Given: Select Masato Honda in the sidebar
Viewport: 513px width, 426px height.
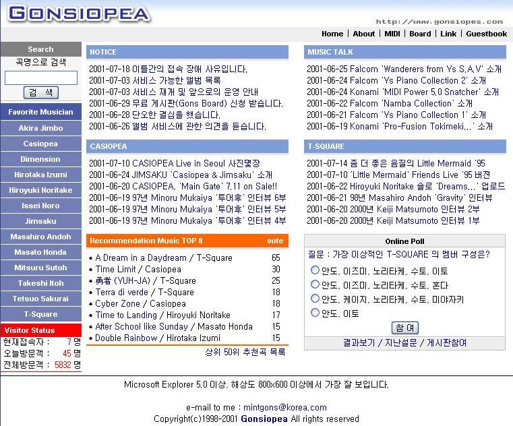Looking at the screenshot, I should (x=40, y=252).
